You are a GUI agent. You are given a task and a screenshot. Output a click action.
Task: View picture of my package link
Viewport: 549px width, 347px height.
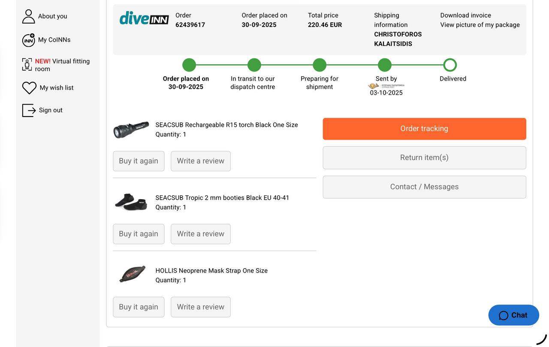click(480, 25)
